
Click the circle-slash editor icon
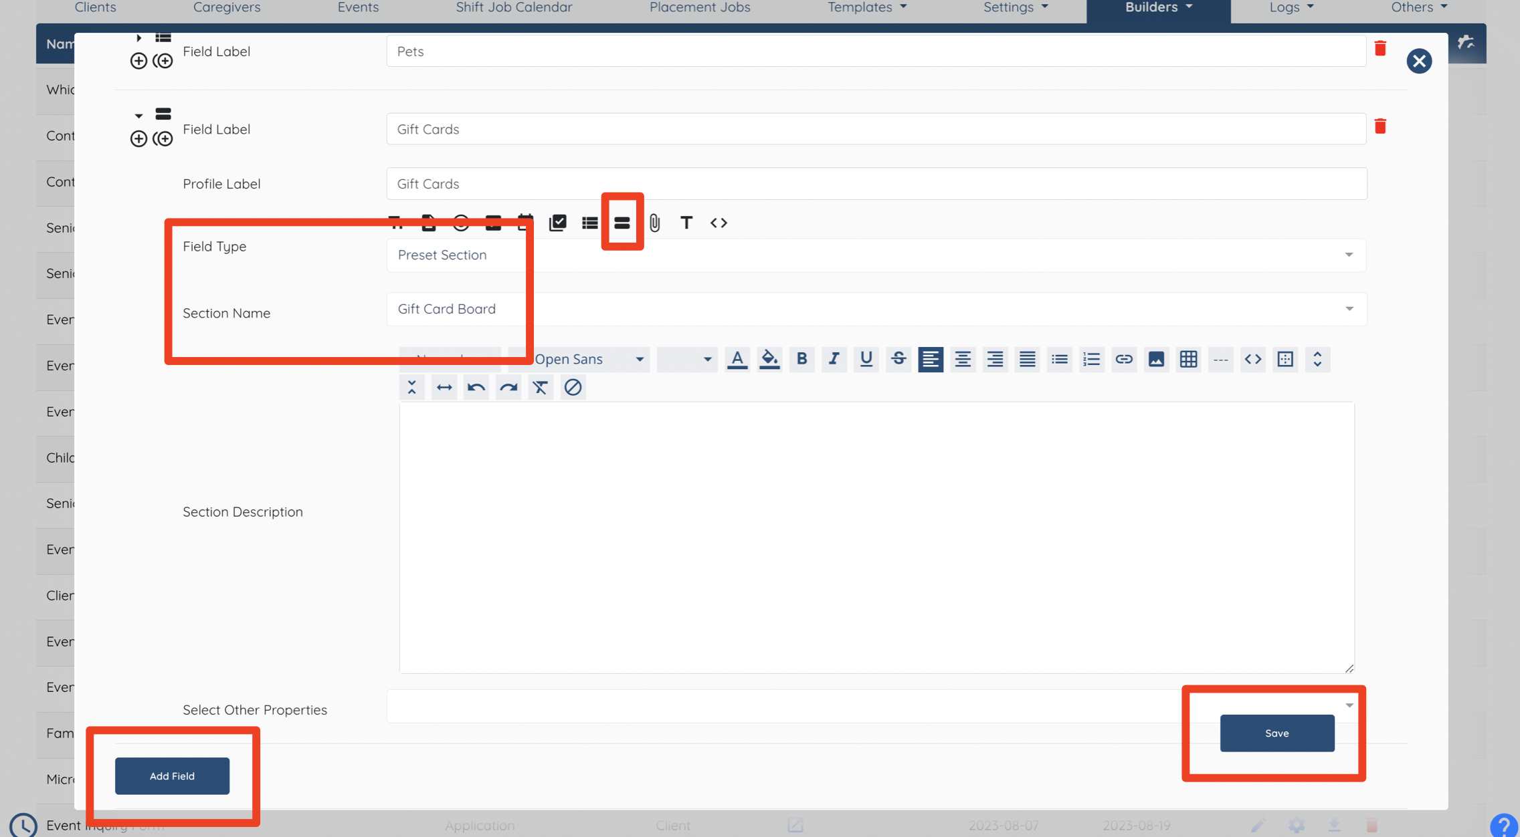(x=573, y=387)
